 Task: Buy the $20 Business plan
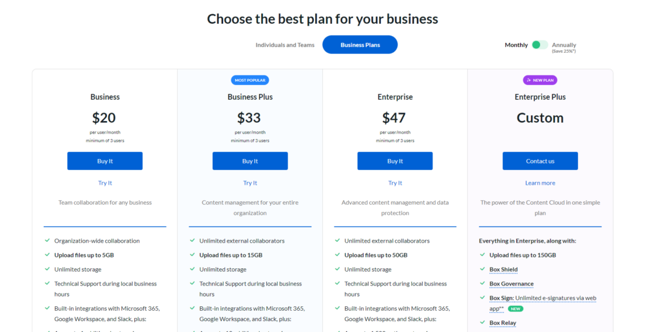click(105, 161)
